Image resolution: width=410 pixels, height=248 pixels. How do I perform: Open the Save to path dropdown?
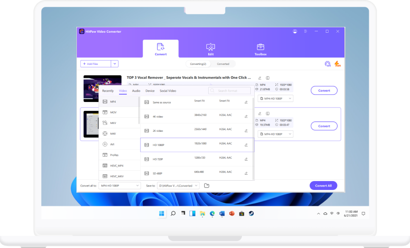point(178,186)
